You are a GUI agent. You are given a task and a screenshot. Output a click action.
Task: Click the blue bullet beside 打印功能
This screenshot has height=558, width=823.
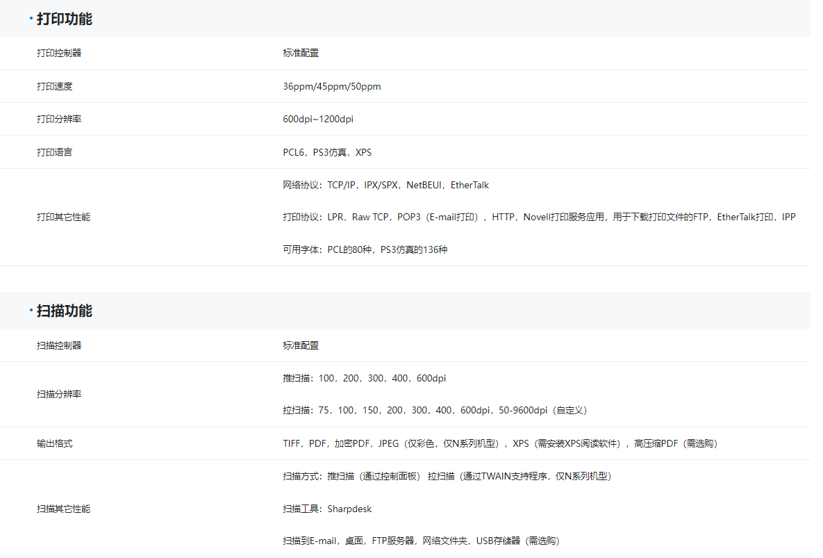click(31, 19)
